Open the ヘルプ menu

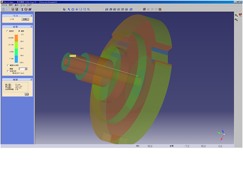pos(29,5)
